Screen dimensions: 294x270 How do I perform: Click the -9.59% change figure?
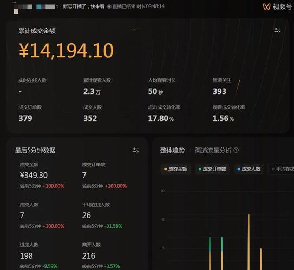pyautogui.click(x=50, y=266)
